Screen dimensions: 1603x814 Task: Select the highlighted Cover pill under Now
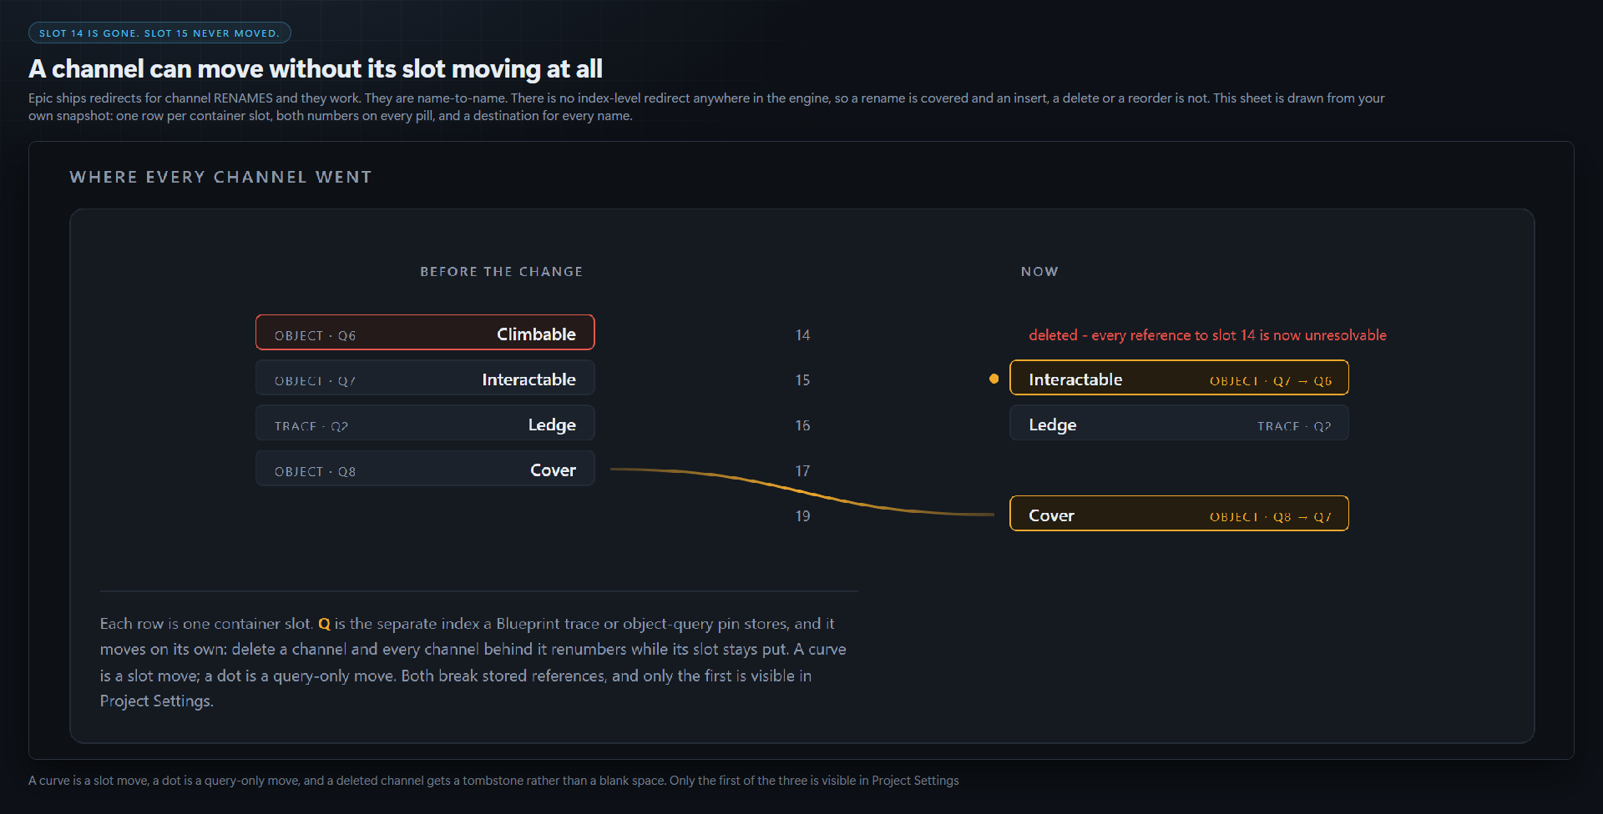coord(1179,514)
